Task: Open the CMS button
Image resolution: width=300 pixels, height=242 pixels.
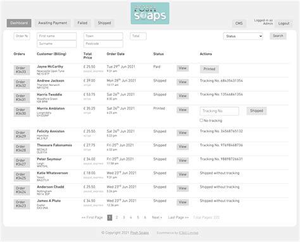Action: [x=239, y=23]
